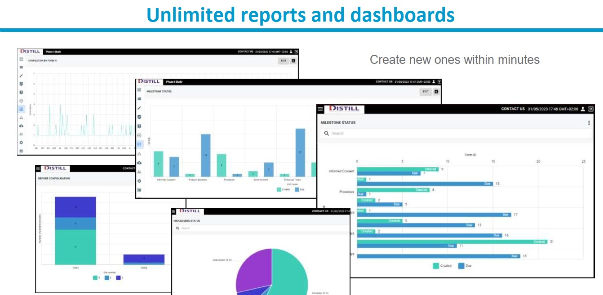The image size is (603, 295).
Task: Click EDIT in the Phase I Milestone Status window
Action: [x=426, y=92]
